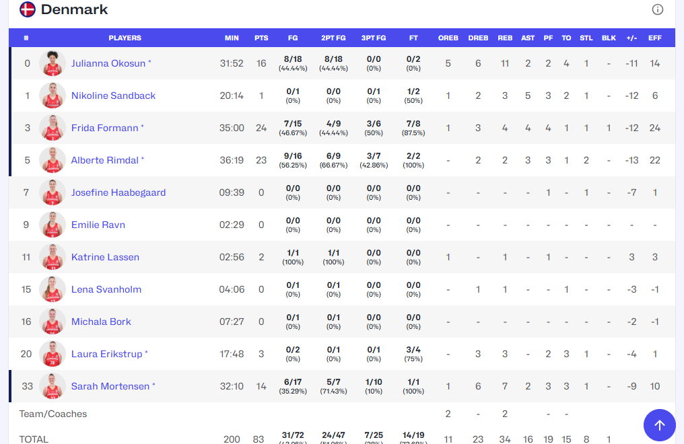Click Sarah Mortensen's player photo
This screenshot has width=684, height=444.
click(52, 386)
